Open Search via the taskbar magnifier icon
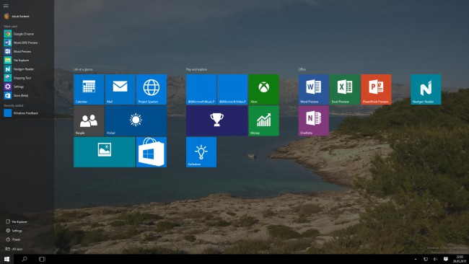The height and width of the screenshot is (264, 469). [x=25, y=259]
